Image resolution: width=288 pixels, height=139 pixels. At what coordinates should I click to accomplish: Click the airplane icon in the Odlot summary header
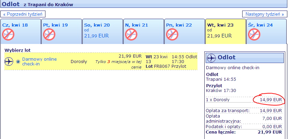pyautogui.click(x=211, y=58)
